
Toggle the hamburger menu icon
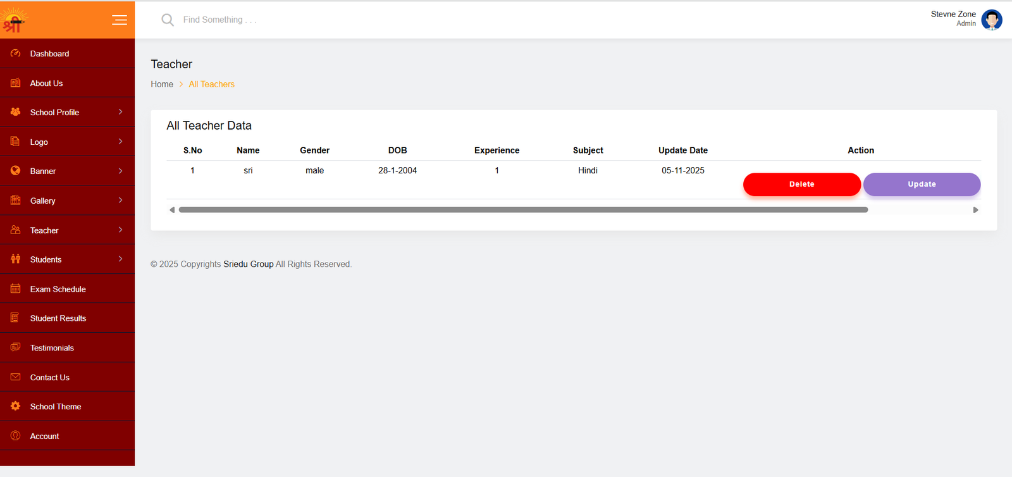pos(120,20)
